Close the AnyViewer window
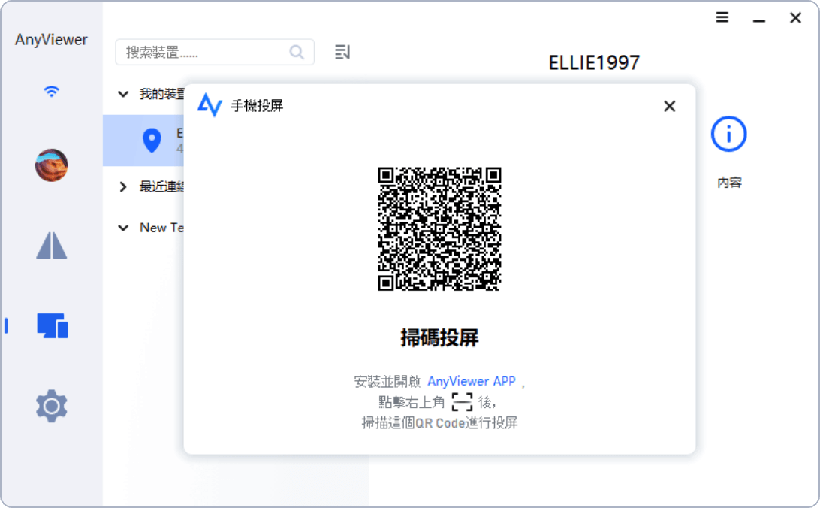 pyautogui.click(x=795, y=17)
